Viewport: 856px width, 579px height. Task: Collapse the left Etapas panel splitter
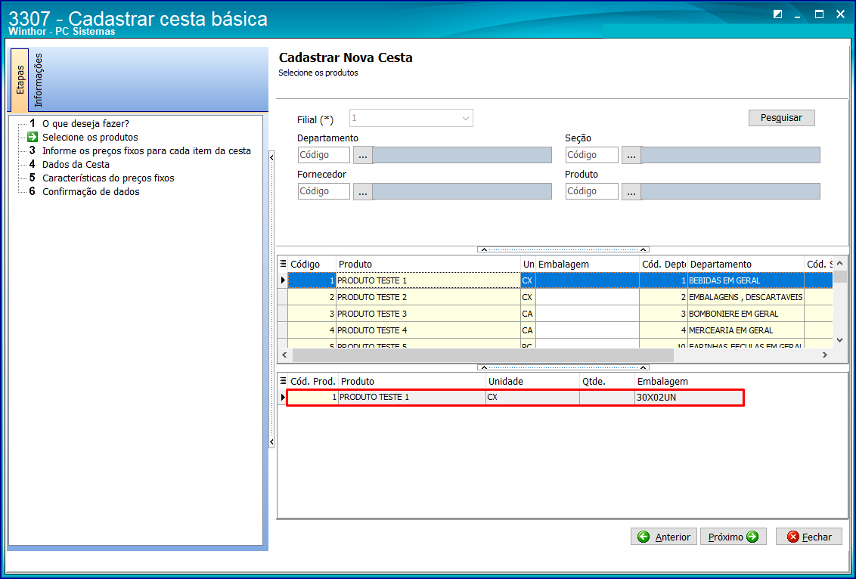272,300
